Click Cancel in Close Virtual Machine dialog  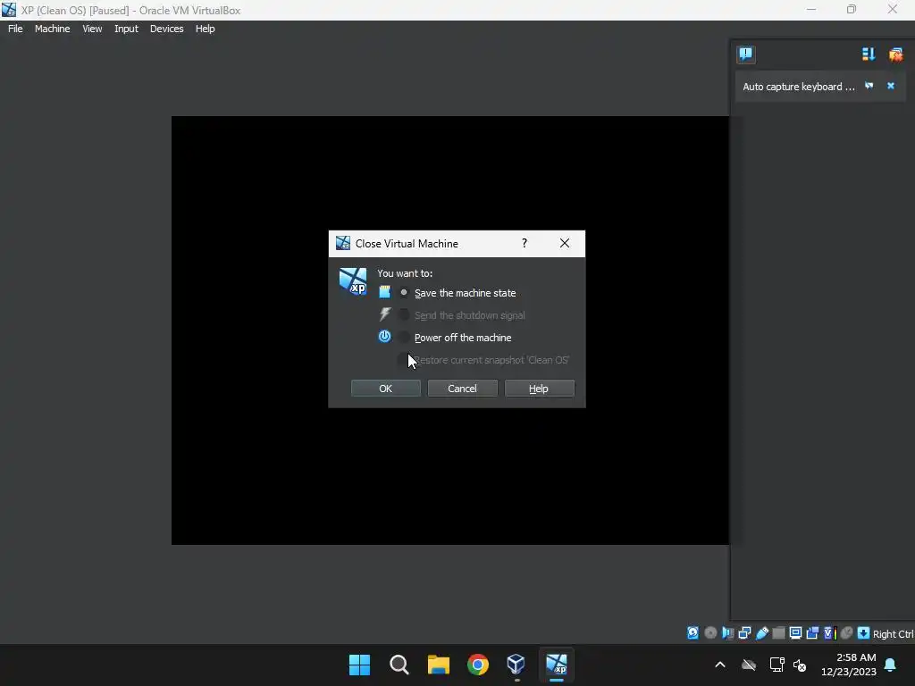pos(462,389)
